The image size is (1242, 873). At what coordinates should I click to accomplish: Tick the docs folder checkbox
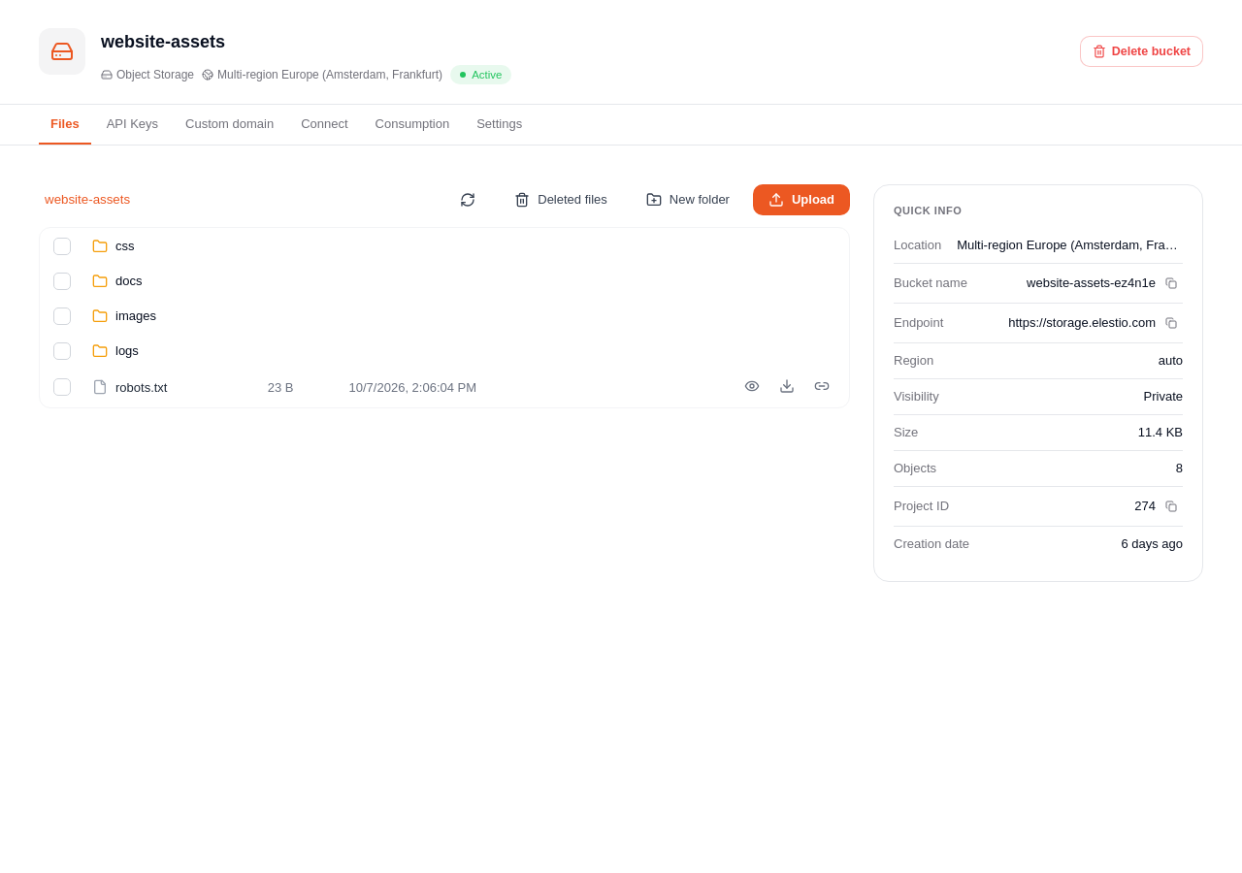point(62,281)
